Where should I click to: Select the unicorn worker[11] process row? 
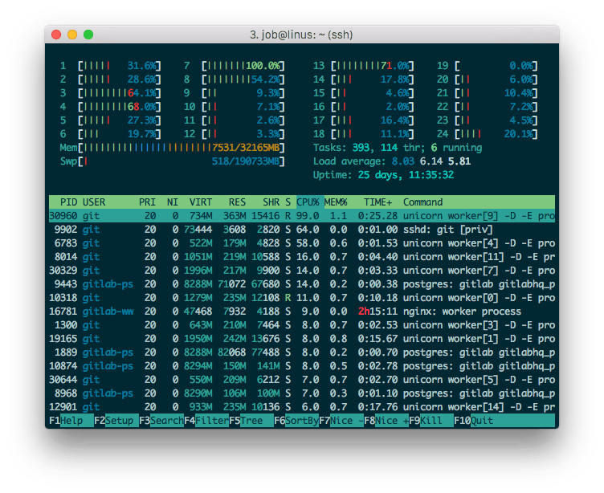pos(302,257)
